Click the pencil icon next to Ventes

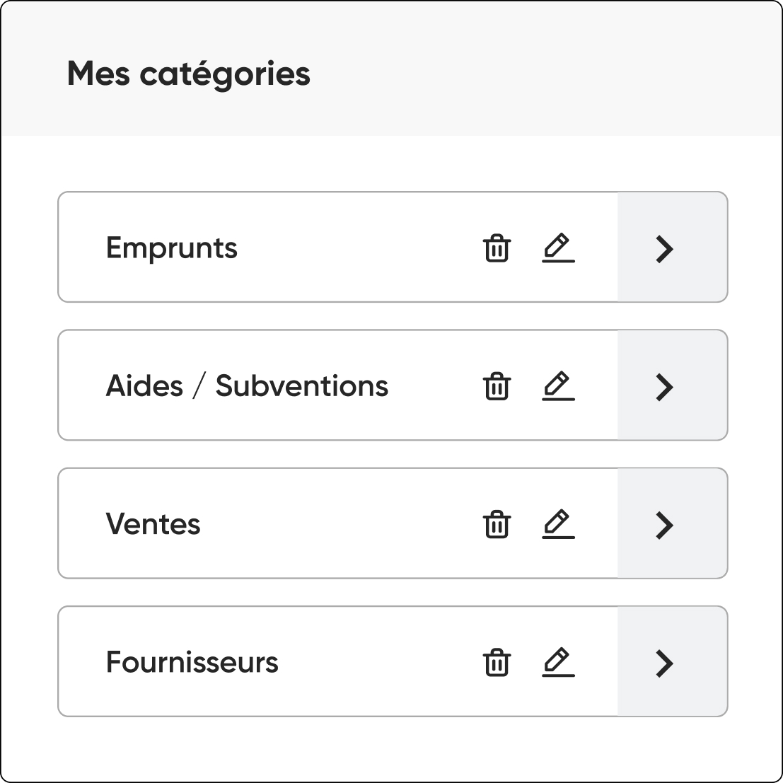coord(558,524)
